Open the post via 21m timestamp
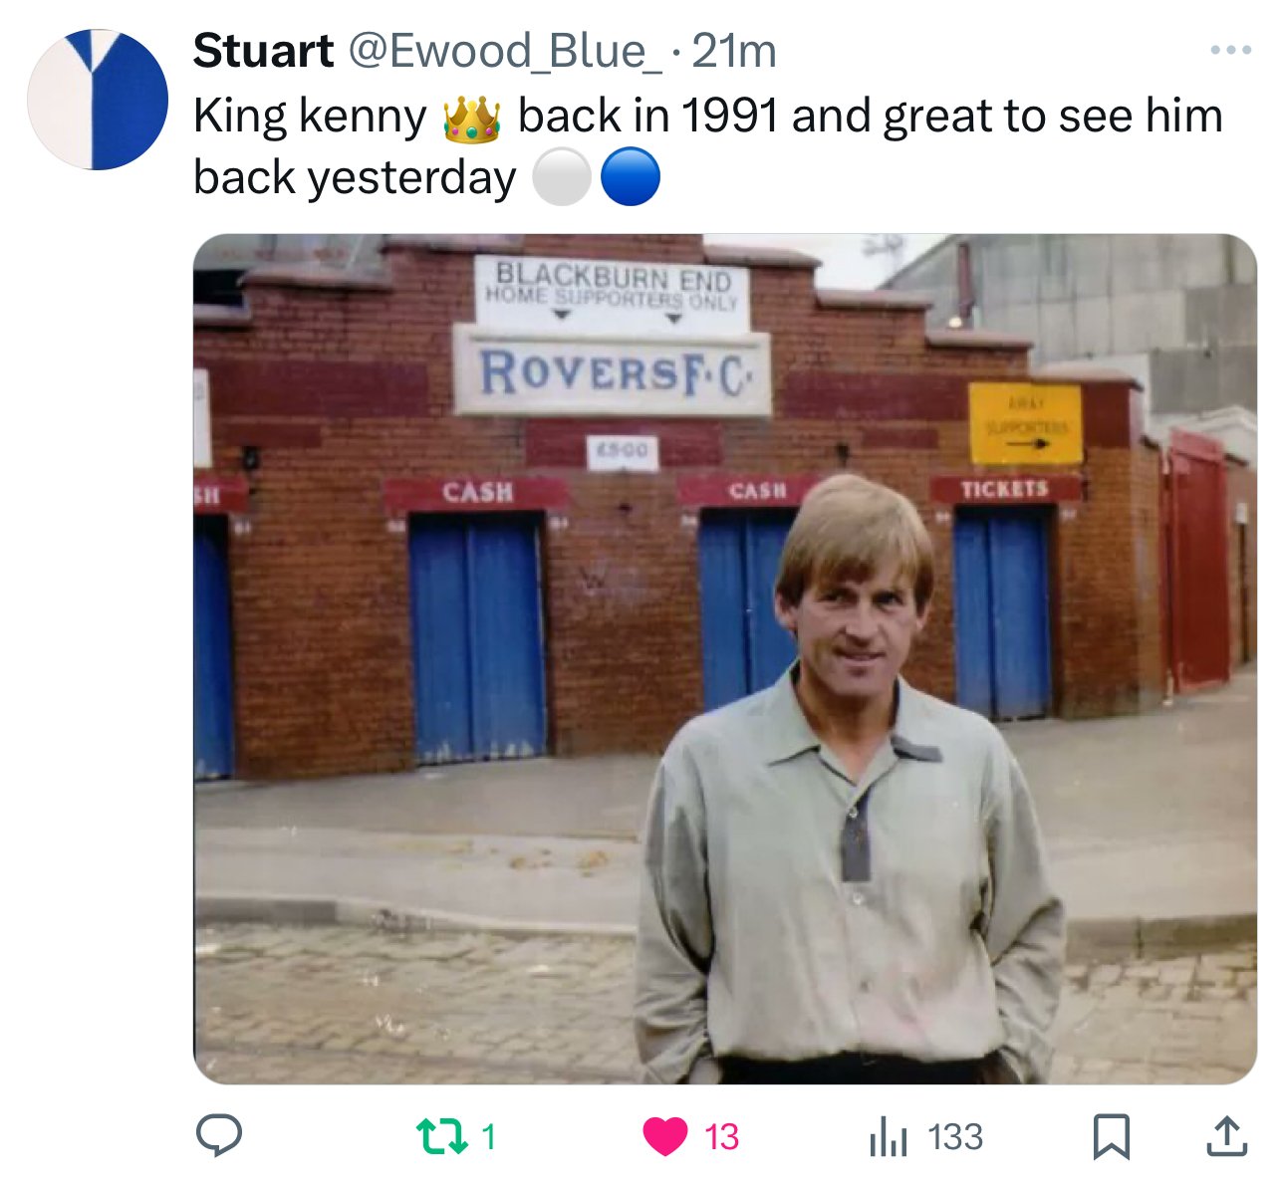Screen dimensions: 1285x1192 [734, 51]
